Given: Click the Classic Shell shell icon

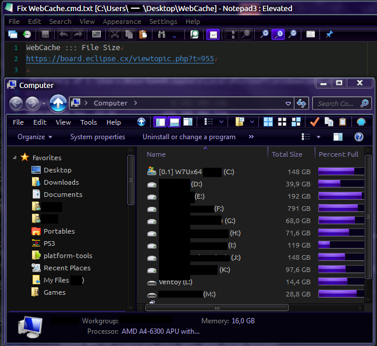Looking at the screenshot, I should pyautogui.click(x=361, y=122).
